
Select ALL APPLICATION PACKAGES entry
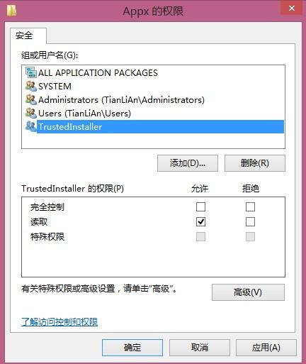coord(153,72)
